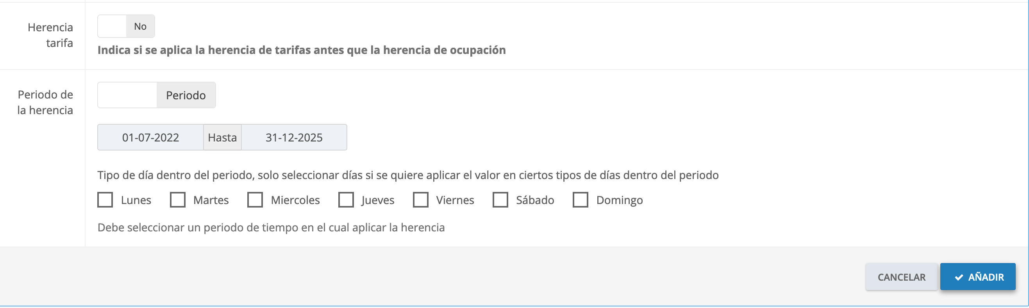Click the Tipo de día instruction text

408,175
